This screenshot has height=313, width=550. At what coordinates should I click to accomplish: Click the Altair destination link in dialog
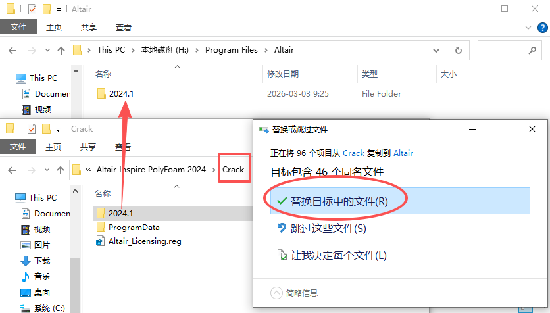coord(403,153)
